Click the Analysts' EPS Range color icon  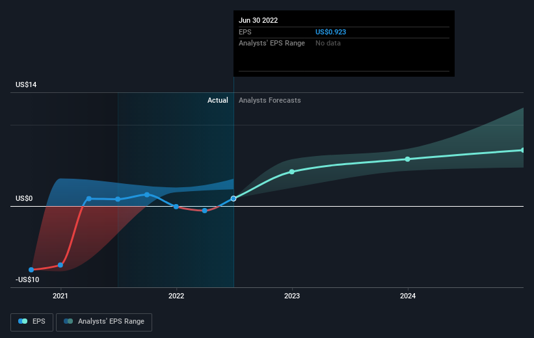click(68, 321)
